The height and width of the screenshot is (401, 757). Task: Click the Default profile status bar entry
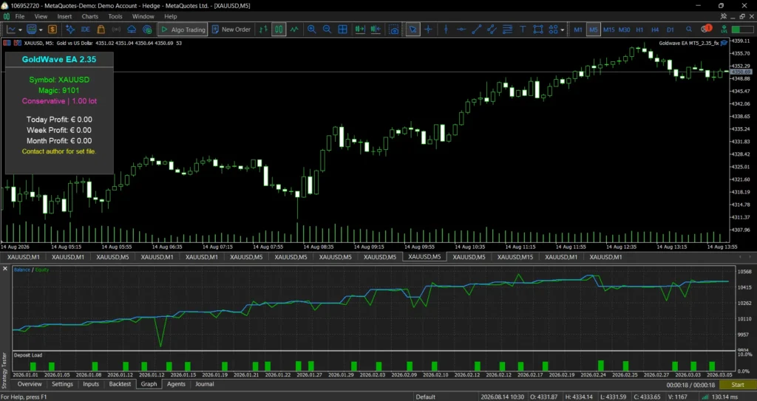[x=425, y=397]
